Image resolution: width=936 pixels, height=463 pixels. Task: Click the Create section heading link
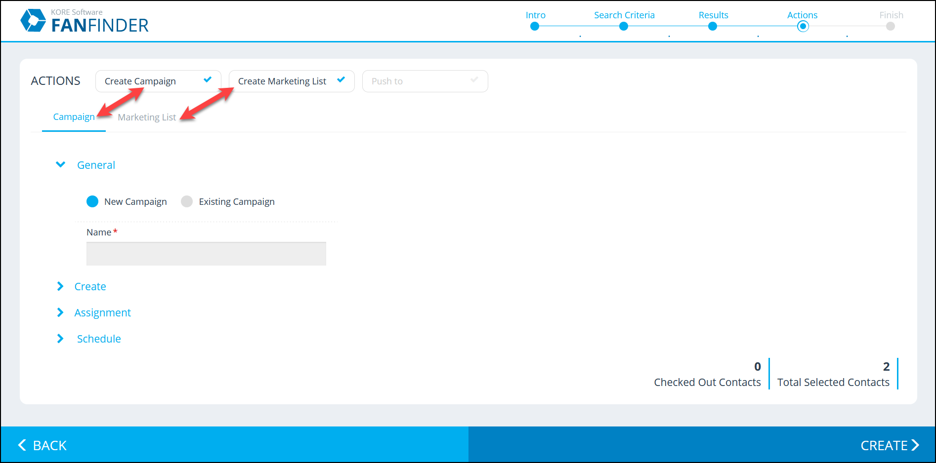tap(90, 286)
